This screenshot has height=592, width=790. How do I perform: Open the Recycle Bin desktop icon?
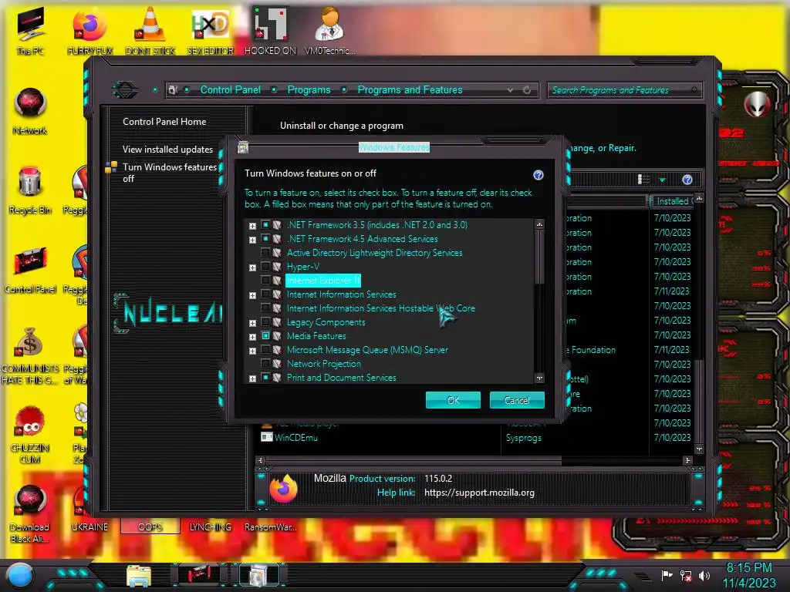click(30, 190)
